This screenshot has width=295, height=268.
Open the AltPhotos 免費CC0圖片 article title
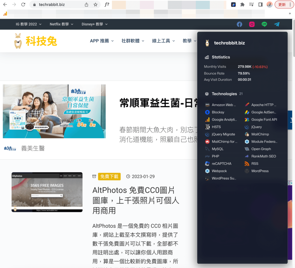[x=136, y=200]
